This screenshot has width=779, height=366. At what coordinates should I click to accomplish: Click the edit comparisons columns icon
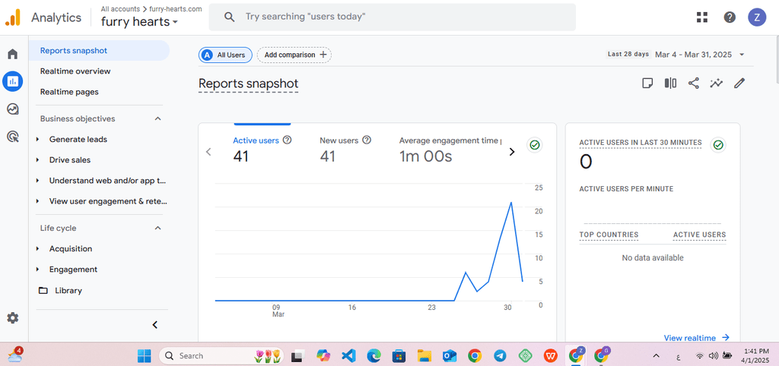(670, 83)
